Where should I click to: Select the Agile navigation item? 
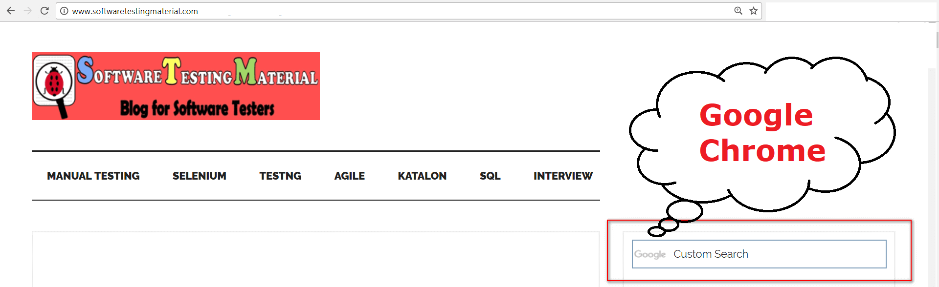tap(350, 176)
